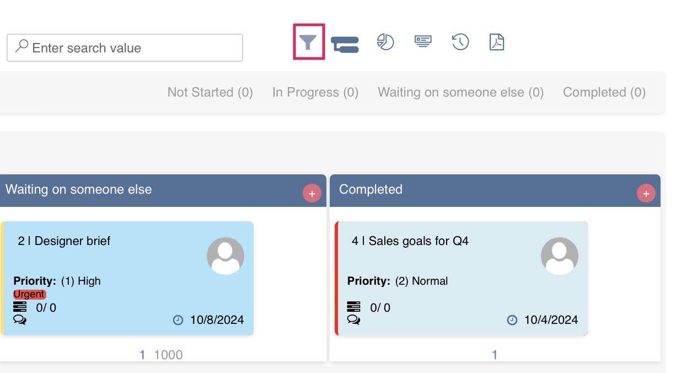Click the Urgent tag on Designer brief
The height and width of the screenshot is (373, 676).
click(29, 294)
